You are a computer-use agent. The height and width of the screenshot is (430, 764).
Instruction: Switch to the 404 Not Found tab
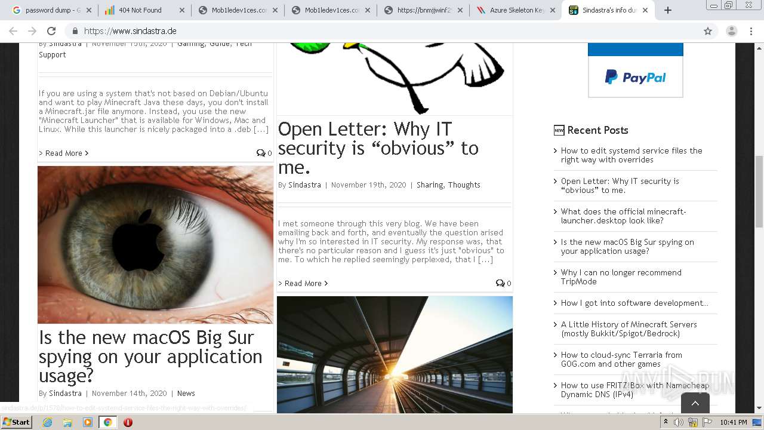coord(141,10)
